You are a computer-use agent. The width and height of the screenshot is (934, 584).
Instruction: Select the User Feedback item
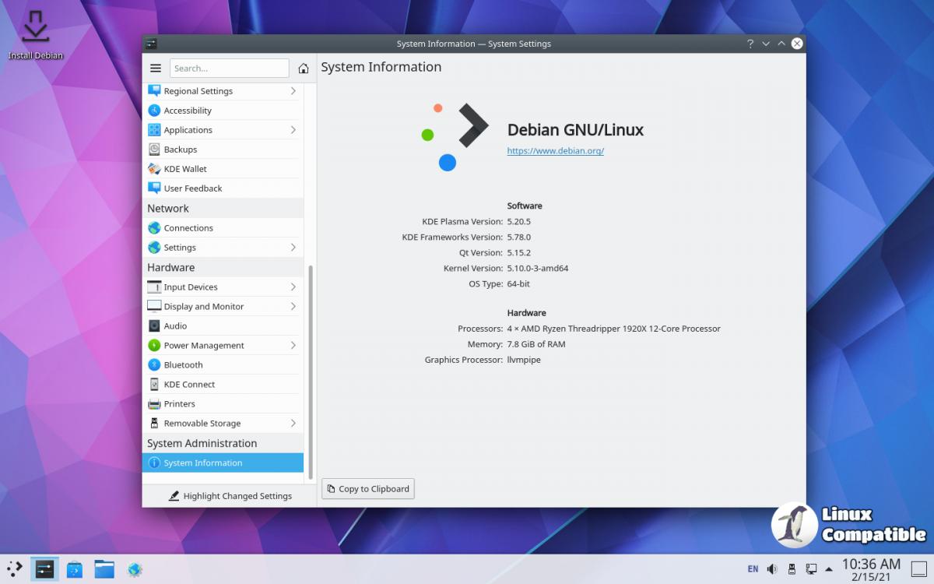pos(193,188)
